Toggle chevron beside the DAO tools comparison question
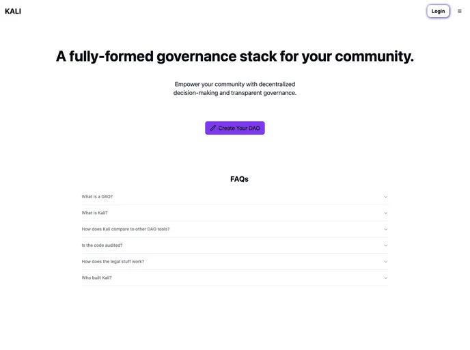Image resolution: width=470 pixels, height=350 pixels. [x=385, y=229]
